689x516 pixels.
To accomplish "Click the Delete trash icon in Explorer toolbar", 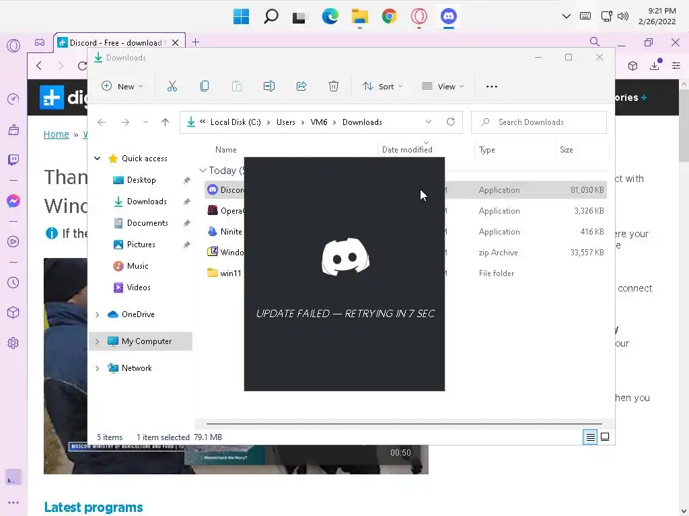I will click(x=334, y=87).
